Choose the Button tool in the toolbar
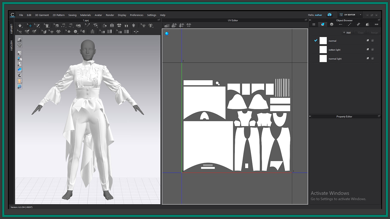The height and width of the screenshot is (219, 390). tap(75, 32)
